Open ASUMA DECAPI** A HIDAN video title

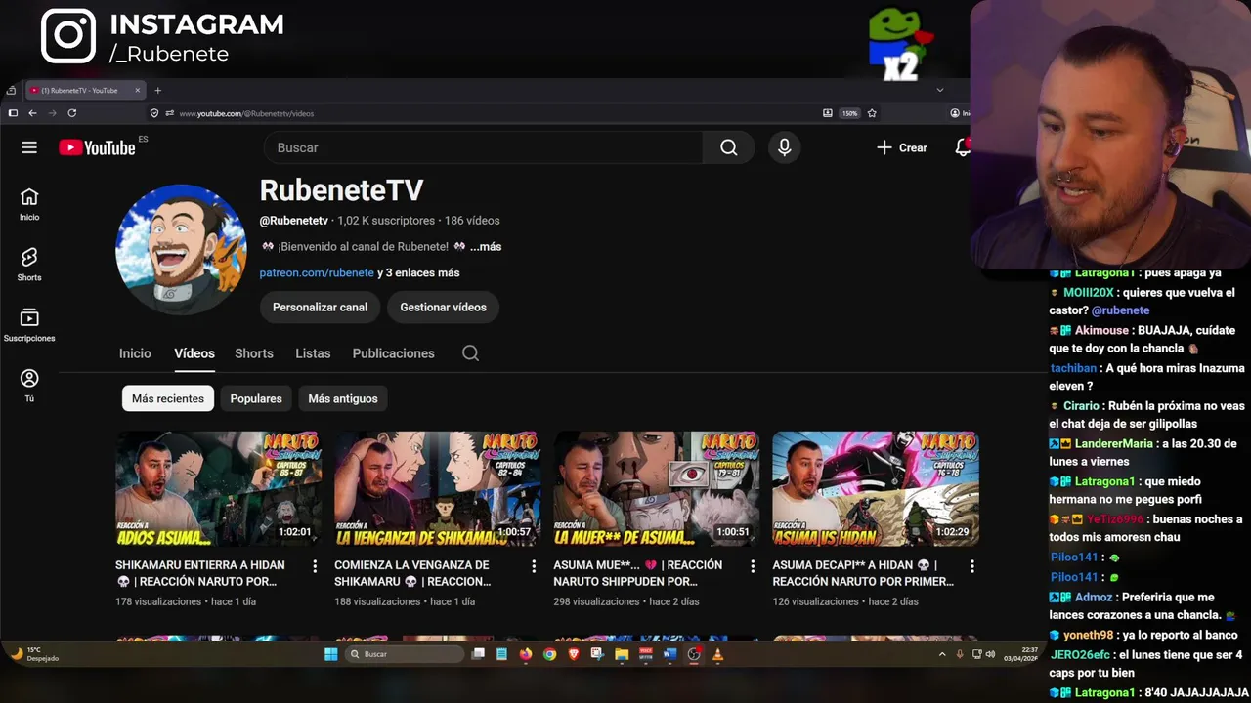click(x=863, y=573)
